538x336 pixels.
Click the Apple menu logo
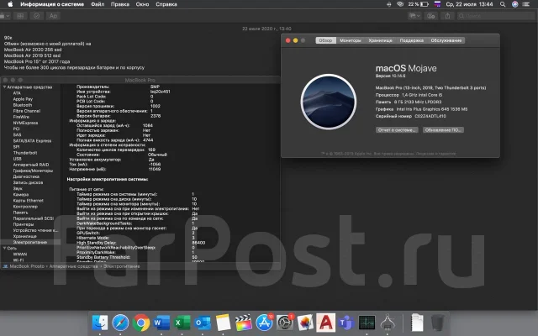(x=10, y=4)
